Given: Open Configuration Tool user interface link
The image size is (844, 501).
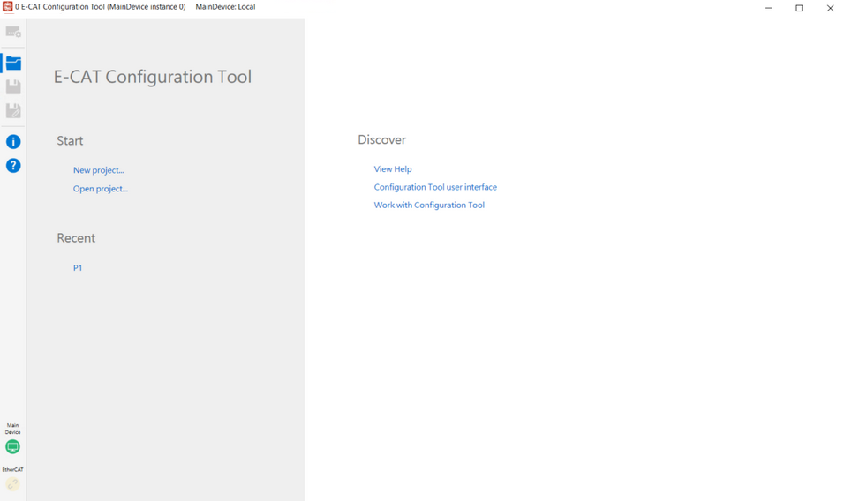Looking at the screenshot, I should pyautogui.click(x=435, y=187).
